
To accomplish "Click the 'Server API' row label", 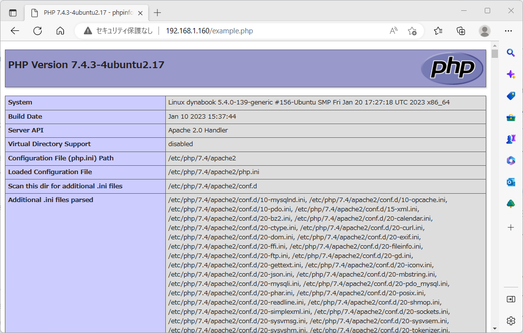I will pos(26,130).
